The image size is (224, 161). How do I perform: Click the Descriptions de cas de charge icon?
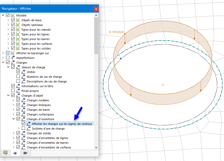click(23, 81)
